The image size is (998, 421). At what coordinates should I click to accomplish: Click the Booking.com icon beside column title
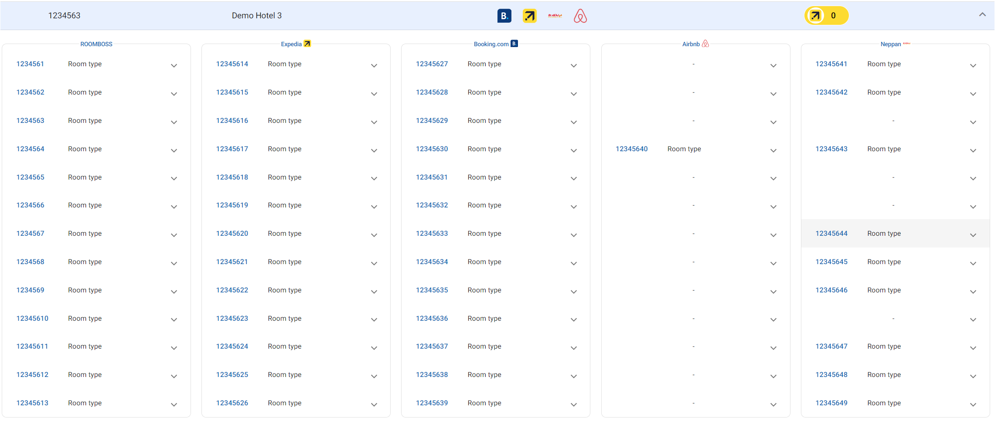(x=514, y=44)
